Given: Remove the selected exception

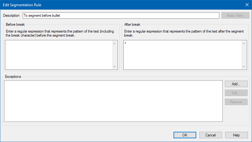Looking at the screenshot, I should tap(236, 102).
